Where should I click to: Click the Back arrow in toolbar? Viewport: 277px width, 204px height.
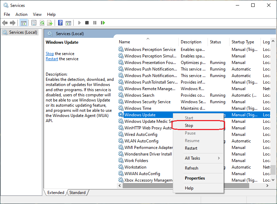[x=5, y=23]
